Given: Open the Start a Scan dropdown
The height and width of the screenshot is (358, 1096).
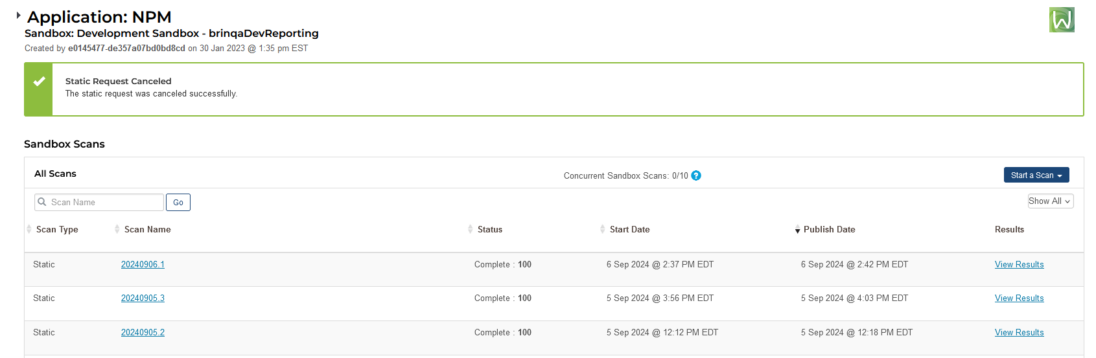Looking at the screenshot, I should (1036, 175).
